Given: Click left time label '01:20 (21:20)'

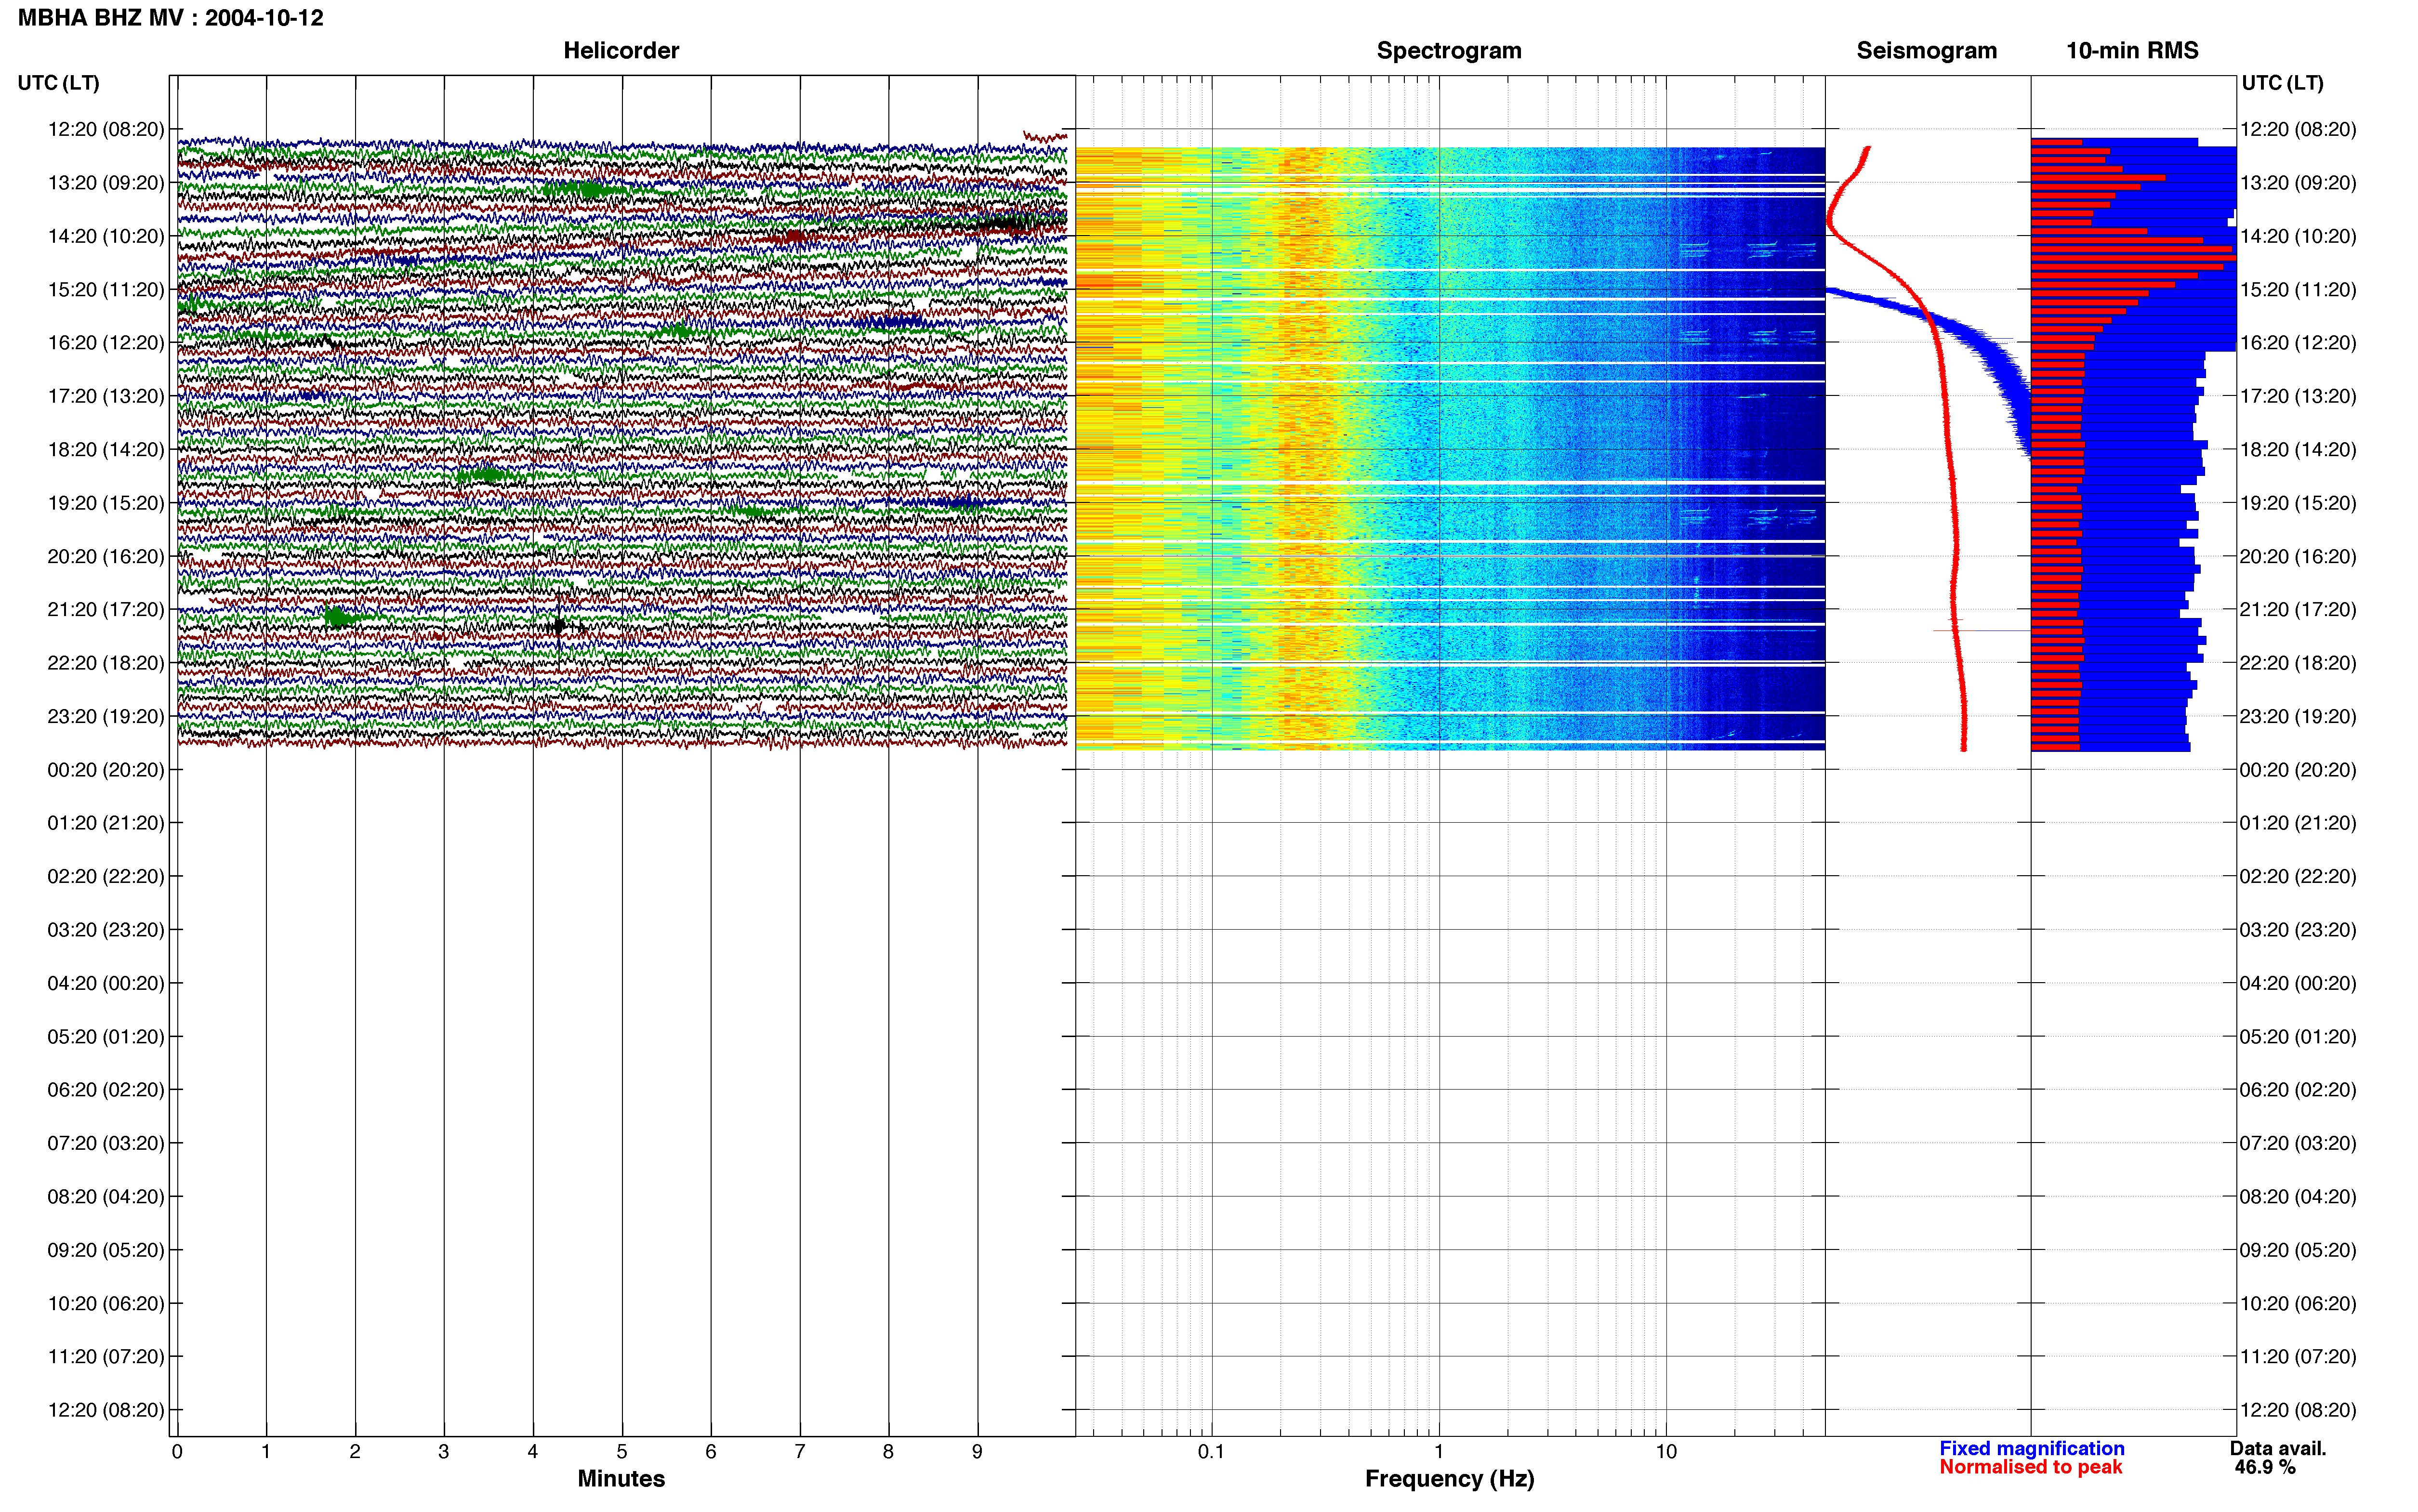Looking at the screenshot, I should point(106,823).
